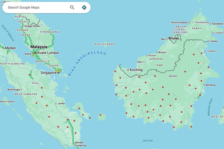Viewport: 224px width, 149px height.
Task: Click the PERAK state label
Action: pyautogui.click(x=26, y=35)
